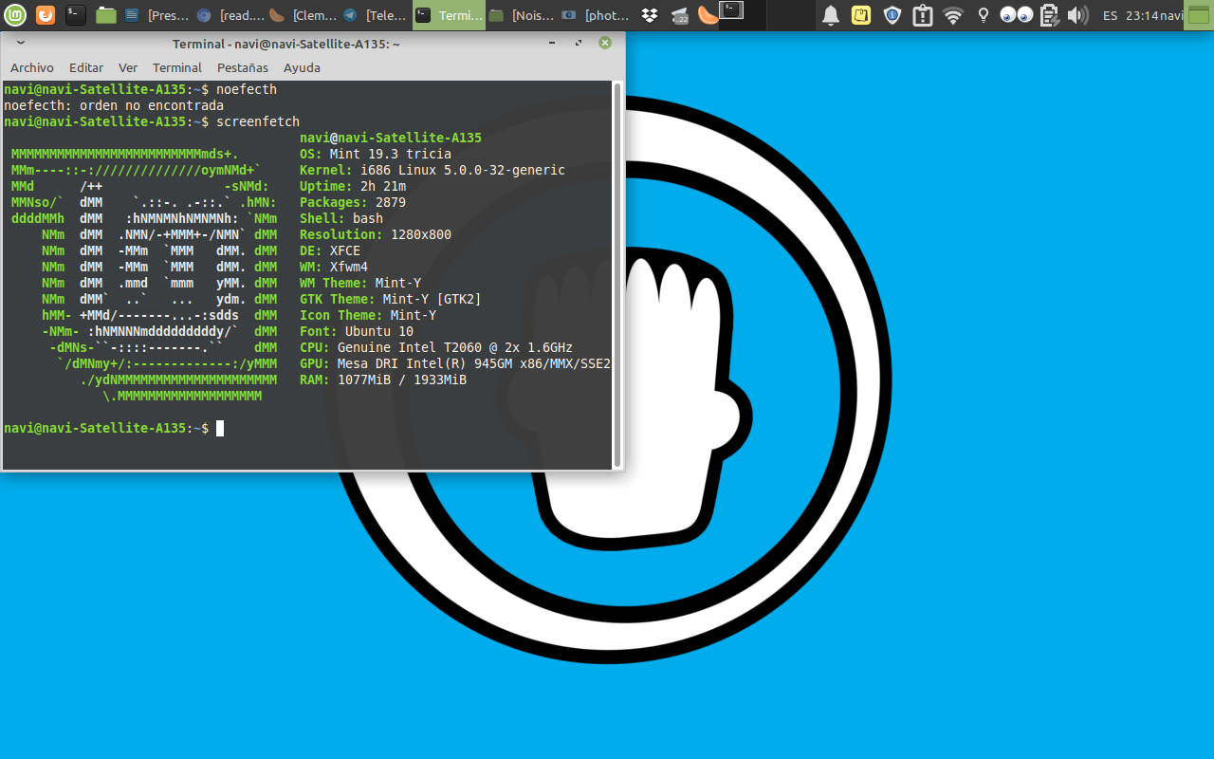Screen dimensions: 1214x759
Task: Open the Editar menu
Action: 86,67
